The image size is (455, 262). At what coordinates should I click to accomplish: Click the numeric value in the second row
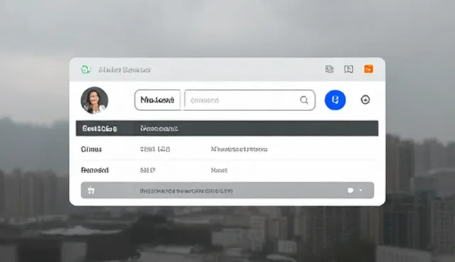coord(148,170)
